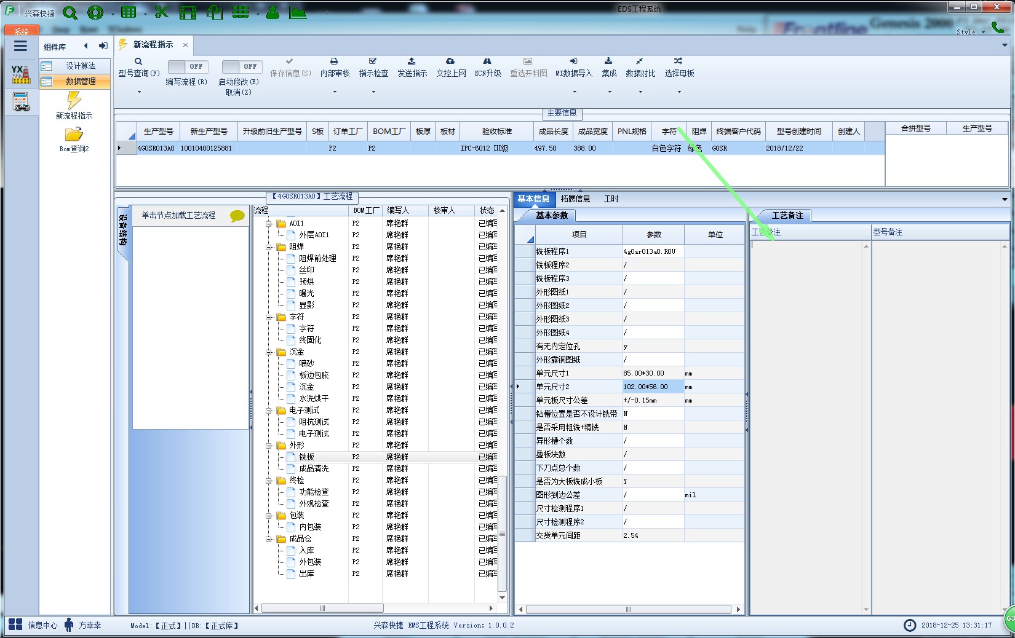Switch to 工时 tab
Viewport: 1015px width, 638px height.
point(611,199)
